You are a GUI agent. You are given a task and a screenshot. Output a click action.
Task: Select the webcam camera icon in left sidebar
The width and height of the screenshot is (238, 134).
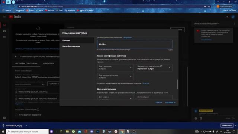tap(4, 31)
